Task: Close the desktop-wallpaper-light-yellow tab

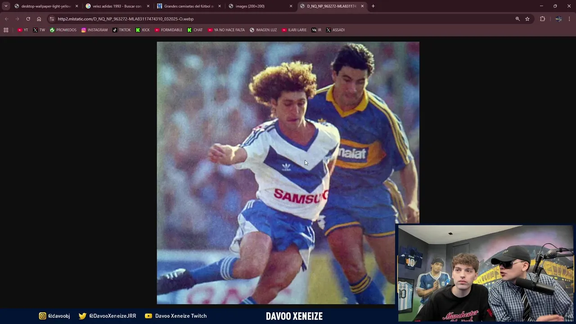Action: click(x=76, y=6)
